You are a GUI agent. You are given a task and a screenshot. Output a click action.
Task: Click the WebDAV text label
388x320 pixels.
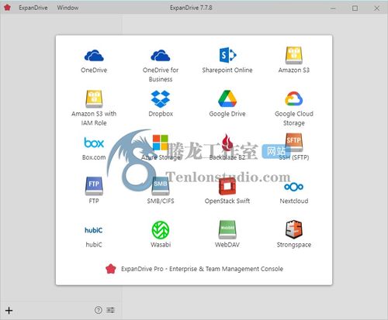pos(227,245)
